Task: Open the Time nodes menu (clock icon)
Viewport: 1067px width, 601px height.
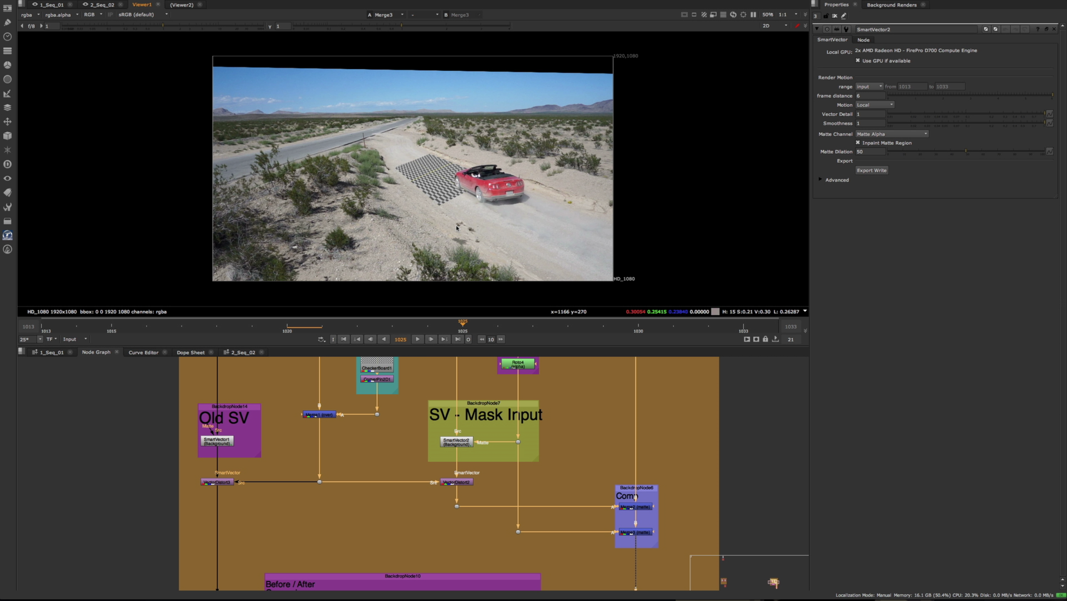Action: (x=7, y=37)
